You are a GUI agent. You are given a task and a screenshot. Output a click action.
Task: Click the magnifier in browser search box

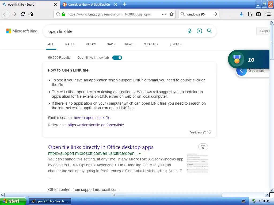pos(182,14)
